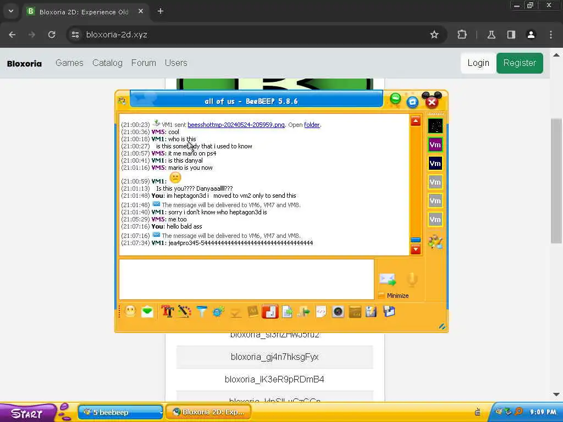Toggle the browser side panel

click(x=511, y=35)
